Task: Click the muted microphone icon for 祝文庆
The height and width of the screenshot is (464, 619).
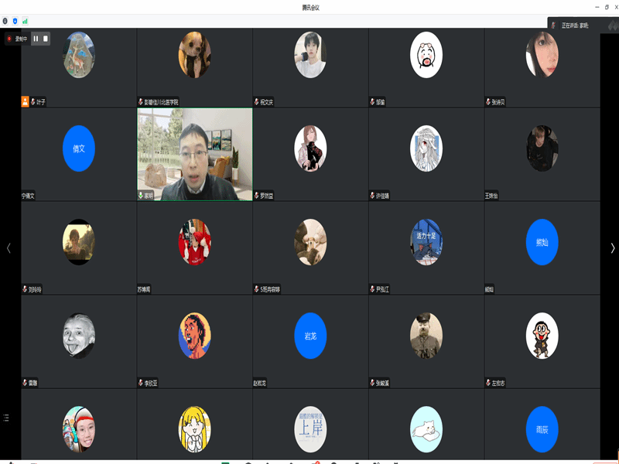Action: coord(257,102)
